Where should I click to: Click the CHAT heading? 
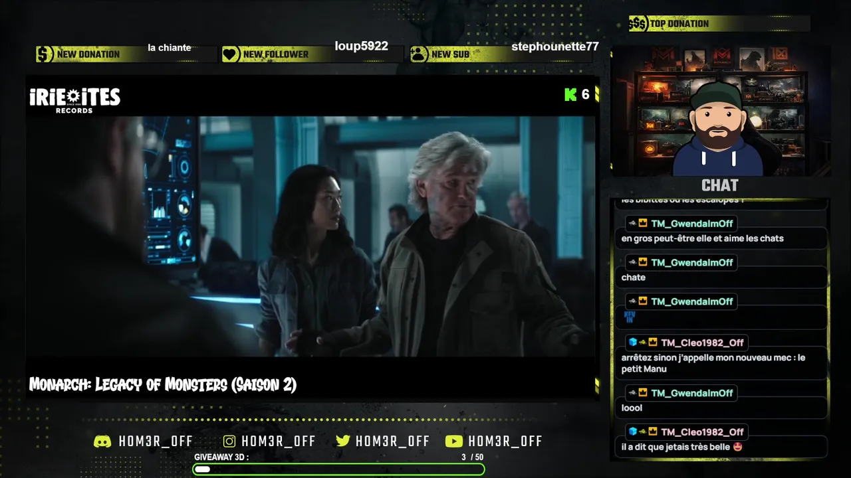[720, 185]
